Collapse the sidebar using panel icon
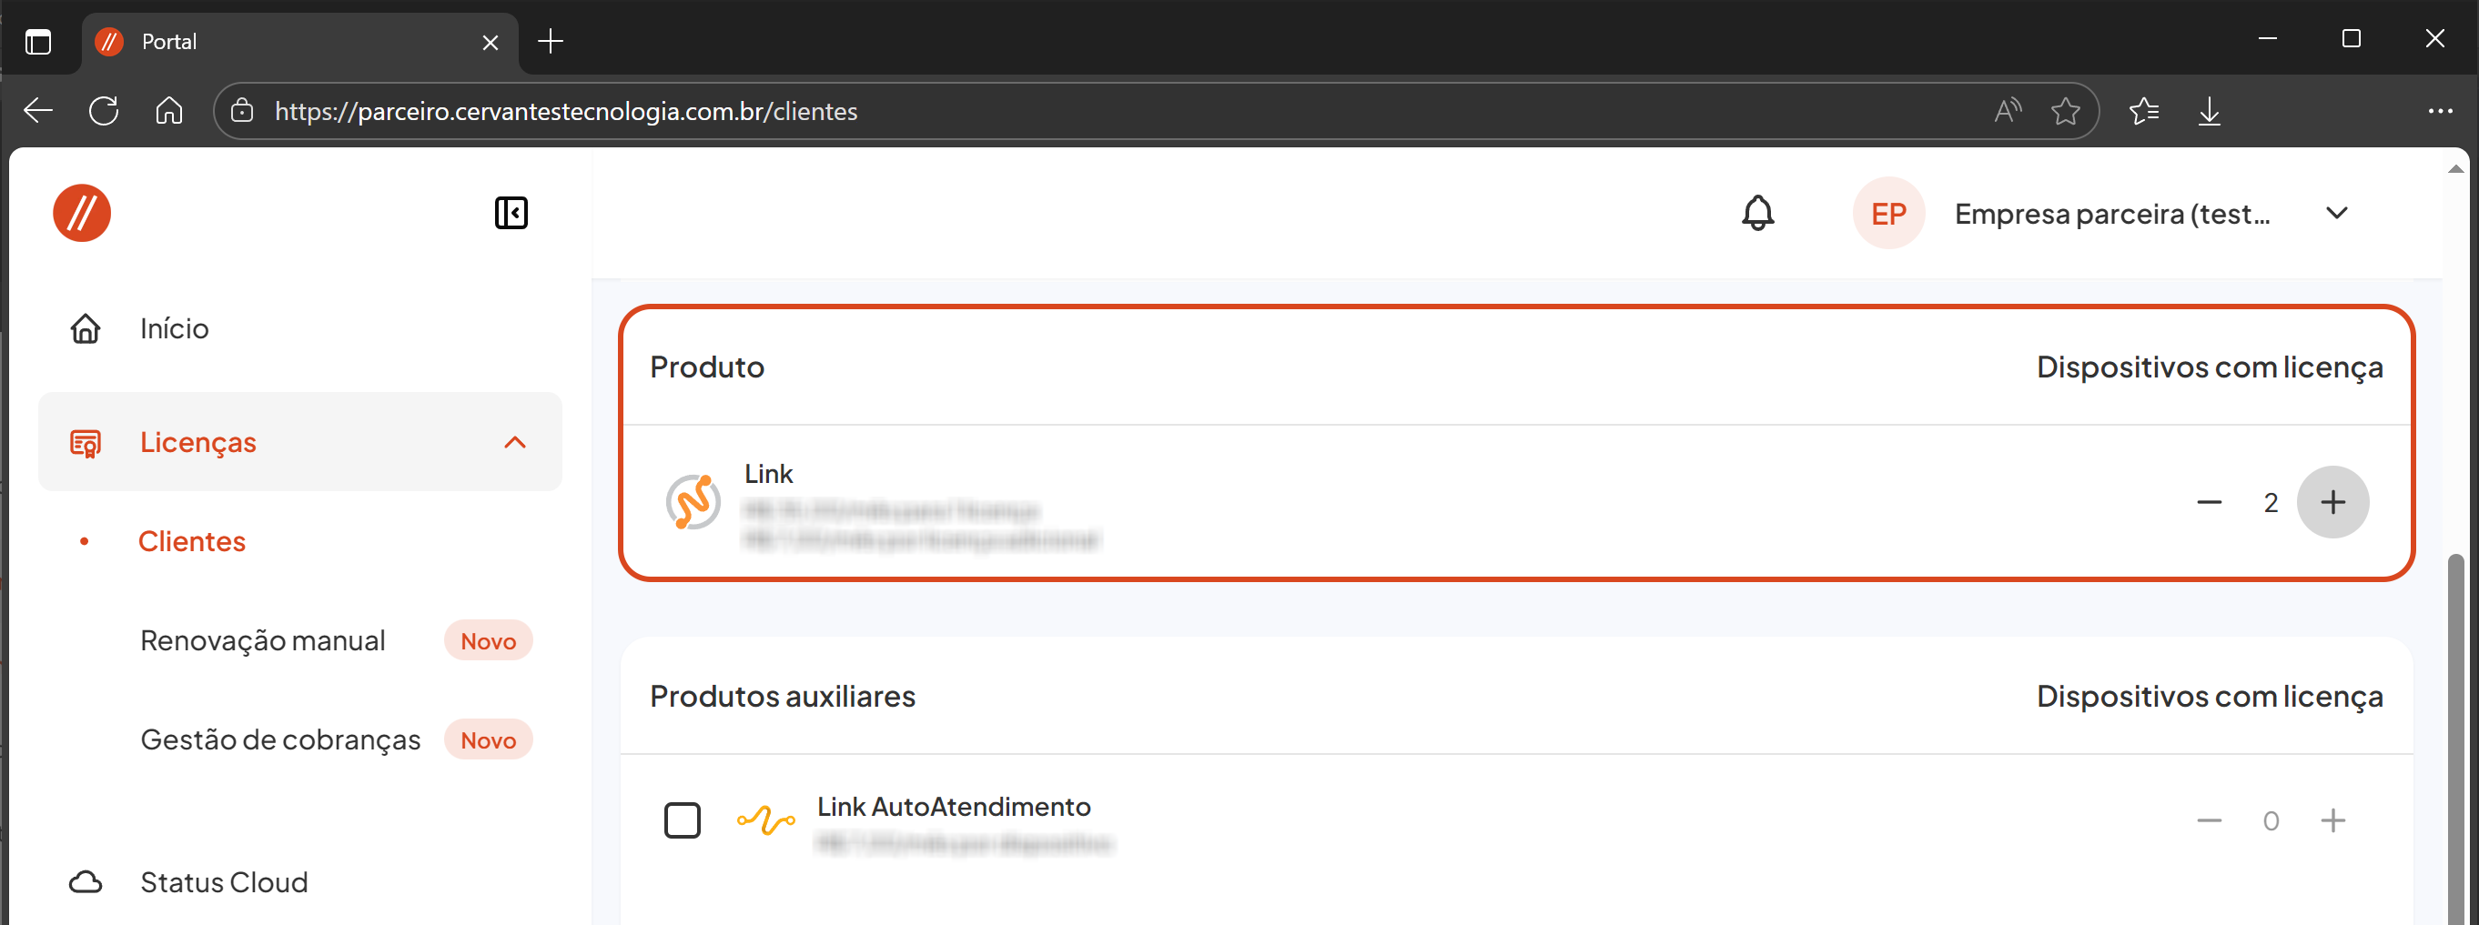Screen dimensions: 2479x925 pyautogui.click(x=511, y=213)
